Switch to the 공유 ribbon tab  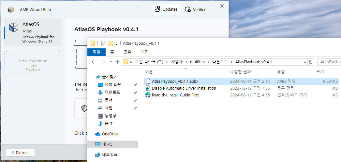127,52
